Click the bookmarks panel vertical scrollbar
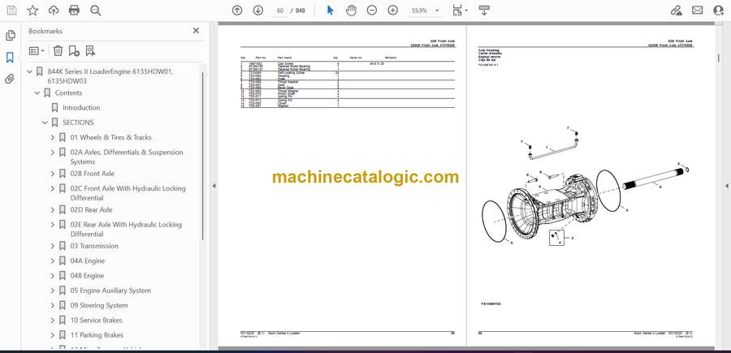The height and width of the screenshot is (353, 731). pos(202,156)
